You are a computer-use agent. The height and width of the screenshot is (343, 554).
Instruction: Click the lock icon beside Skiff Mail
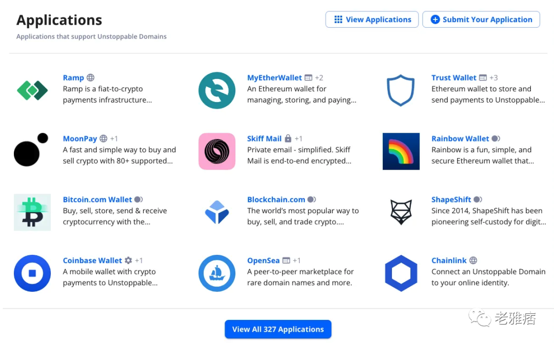coord(288,138)
